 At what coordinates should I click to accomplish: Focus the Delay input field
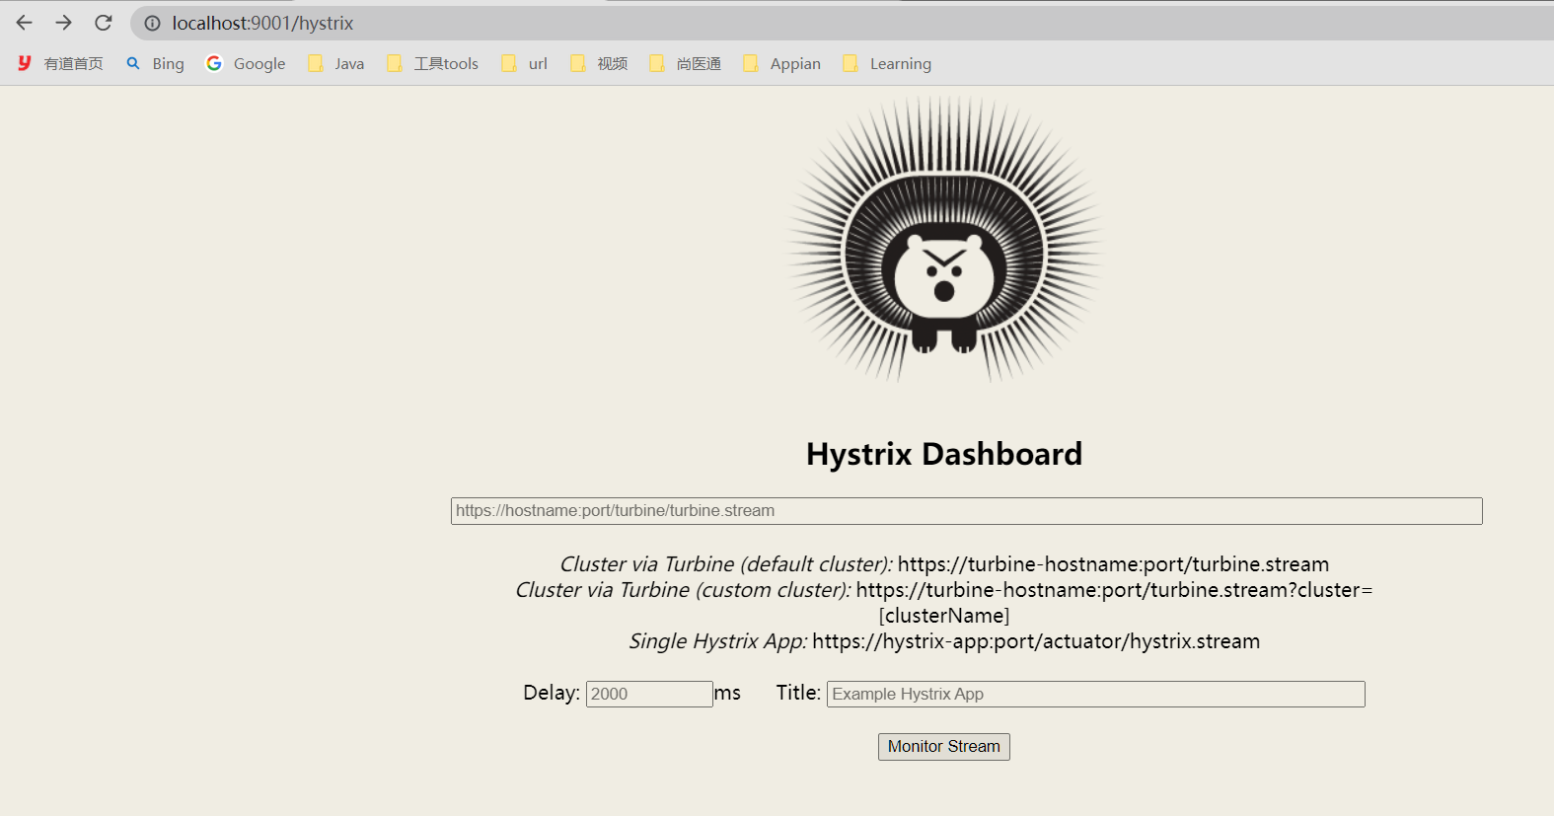[649, 694]
